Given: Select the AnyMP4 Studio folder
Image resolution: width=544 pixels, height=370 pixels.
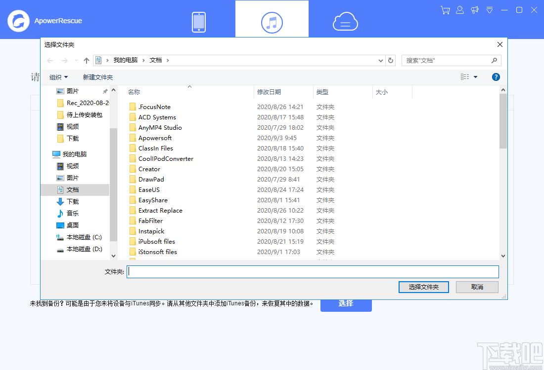Looking at the screenshot, I should (155, 128).
